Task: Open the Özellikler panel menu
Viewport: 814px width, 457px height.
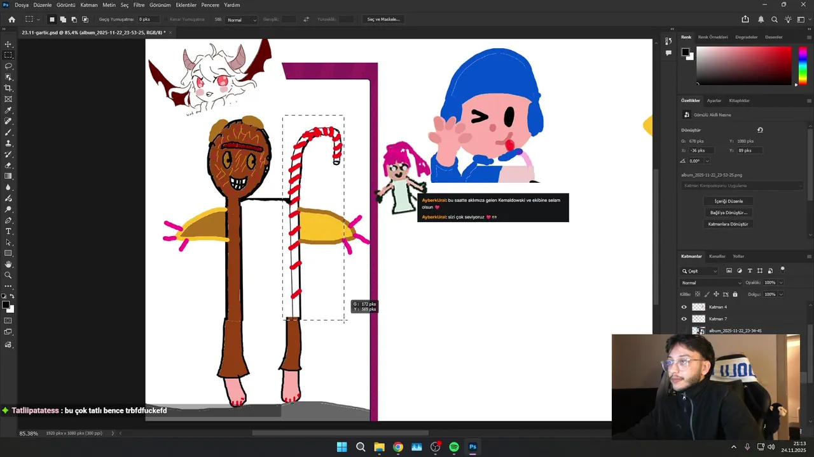Action: (x=809, y=101)
